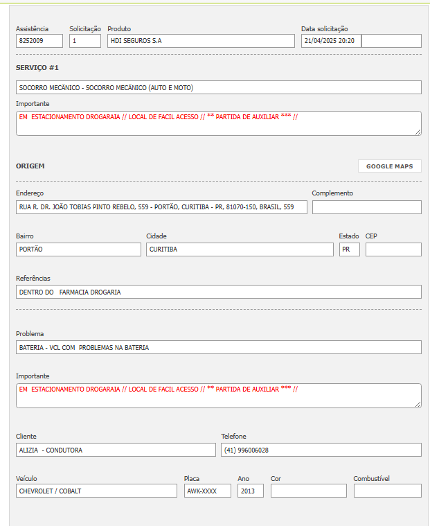This screenshot has width=430, height=526.
Task: Select the Problema field about bateria
Action: (218, 347)
